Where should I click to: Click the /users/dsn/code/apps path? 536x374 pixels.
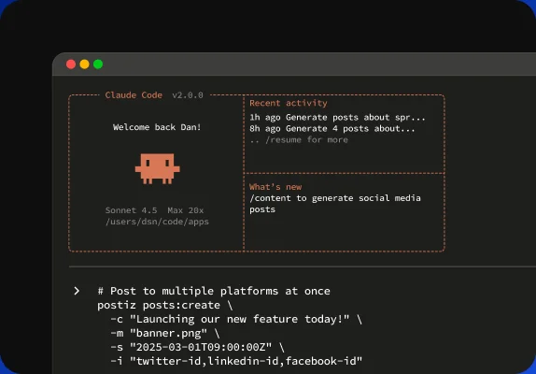pyautogui.click(x=157, y=222)
